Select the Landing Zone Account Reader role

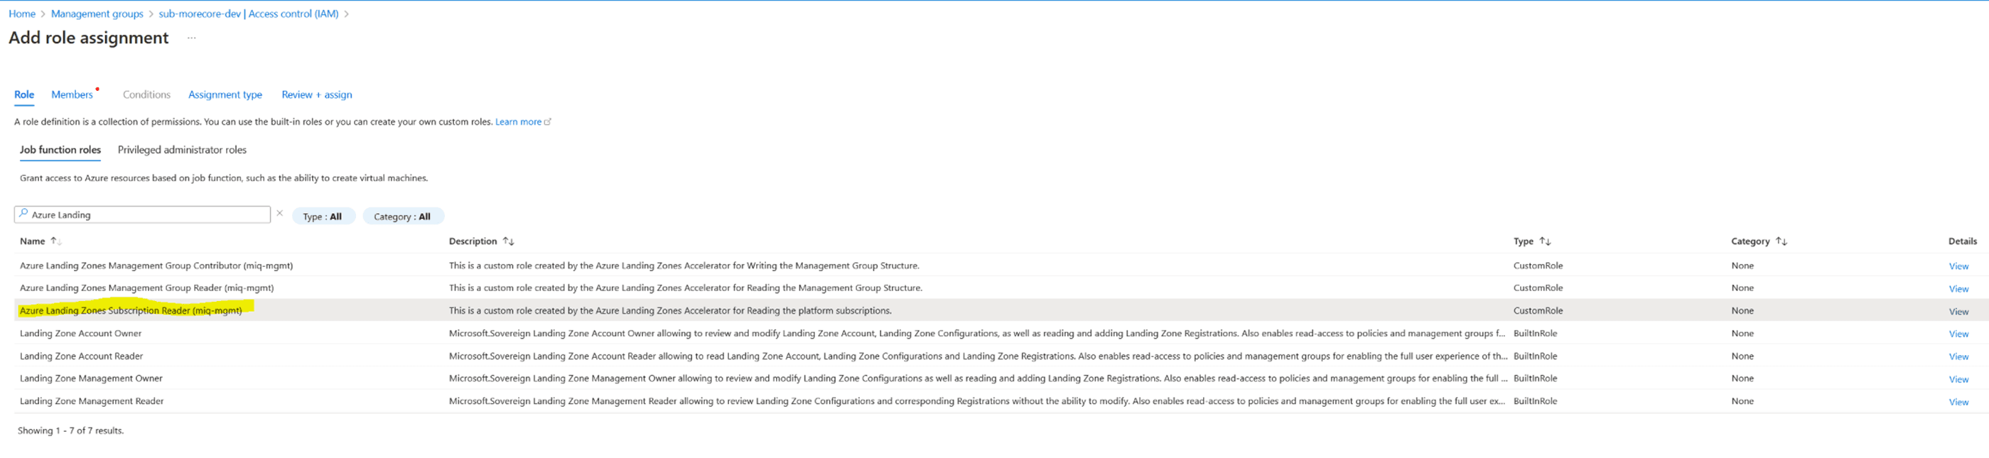point(81,356)
